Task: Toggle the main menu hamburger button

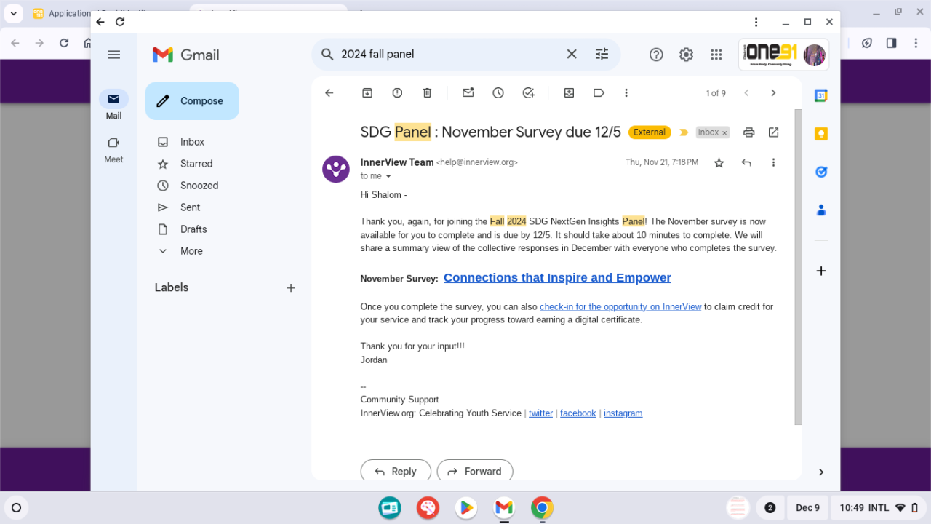Action: pyautogui.click(x=113, y=55)
